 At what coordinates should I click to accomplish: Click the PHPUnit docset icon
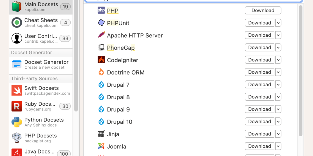point(101,22)
